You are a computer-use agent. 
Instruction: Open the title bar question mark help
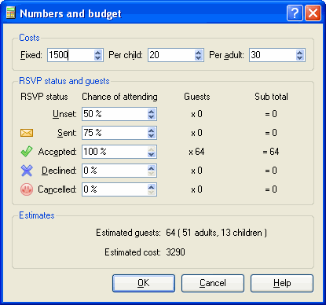tap(295, 13)
